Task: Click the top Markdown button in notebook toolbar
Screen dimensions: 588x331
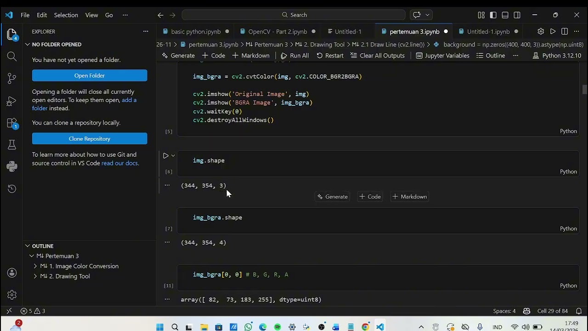Action: [x=251, y=56]
